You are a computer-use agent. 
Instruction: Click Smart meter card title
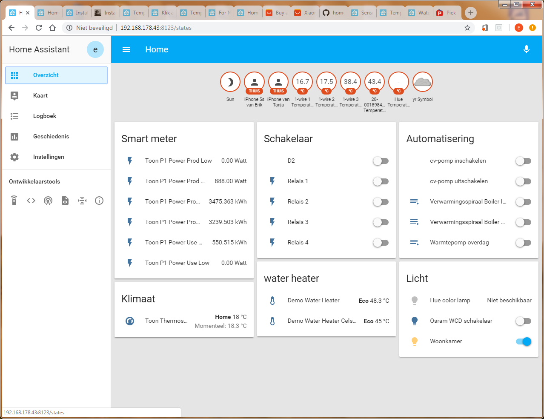149,139
